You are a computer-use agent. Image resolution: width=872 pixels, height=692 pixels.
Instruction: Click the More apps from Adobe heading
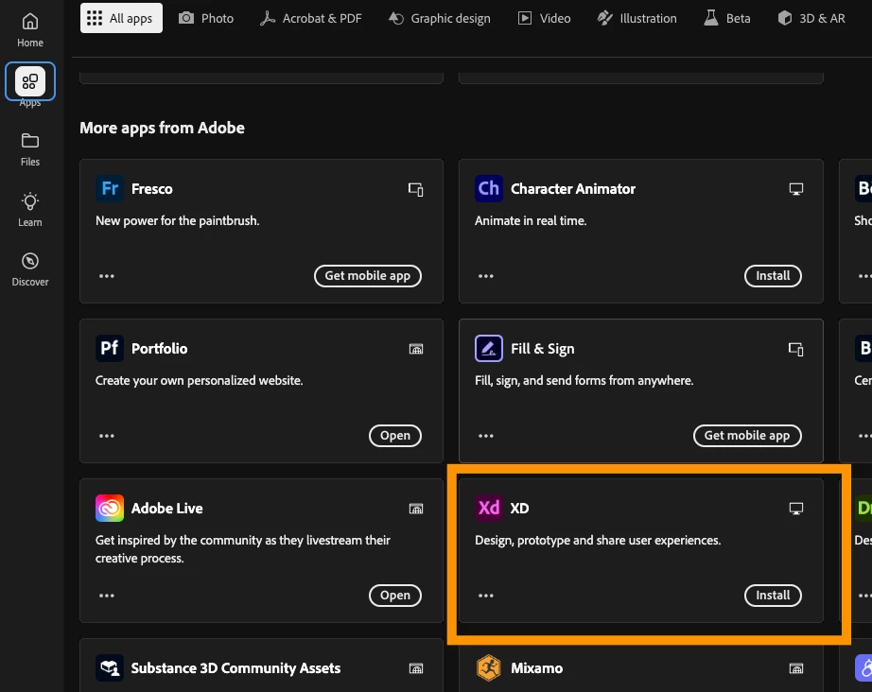coord(162,128)
